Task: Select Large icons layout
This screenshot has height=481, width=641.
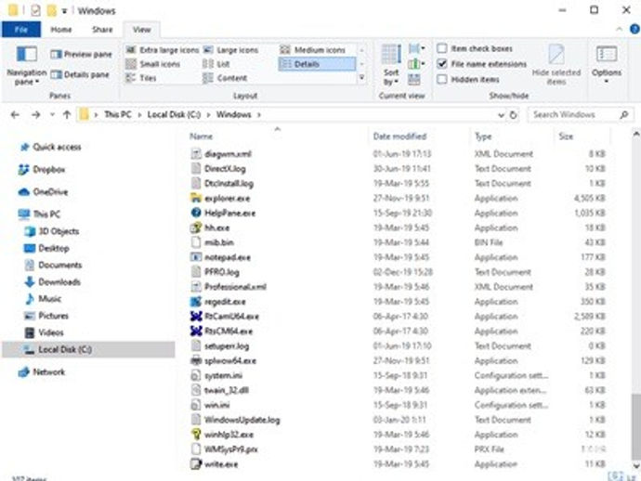Action: tap(231, 50)
